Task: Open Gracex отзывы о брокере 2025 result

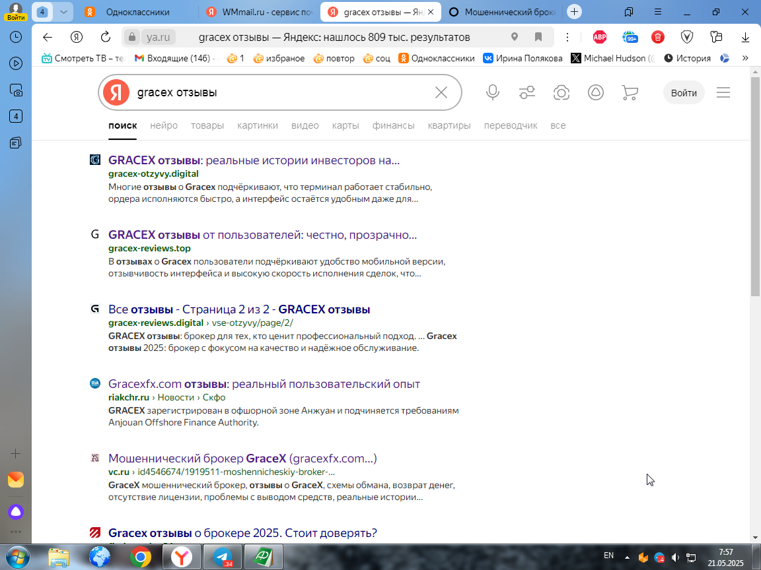Action: (242, 533)
